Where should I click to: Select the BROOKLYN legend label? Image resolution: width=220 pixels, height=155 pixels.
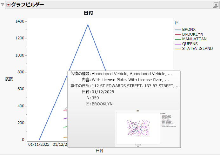tap(193, 34)
